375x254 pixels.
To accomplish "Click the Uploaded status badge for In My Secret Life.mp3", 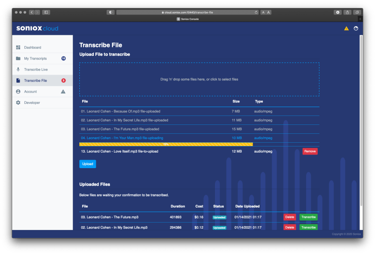I will coord(219,227).
